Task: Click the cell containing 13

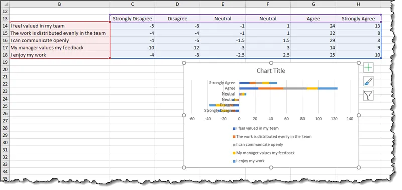Action: click(358, 26)
